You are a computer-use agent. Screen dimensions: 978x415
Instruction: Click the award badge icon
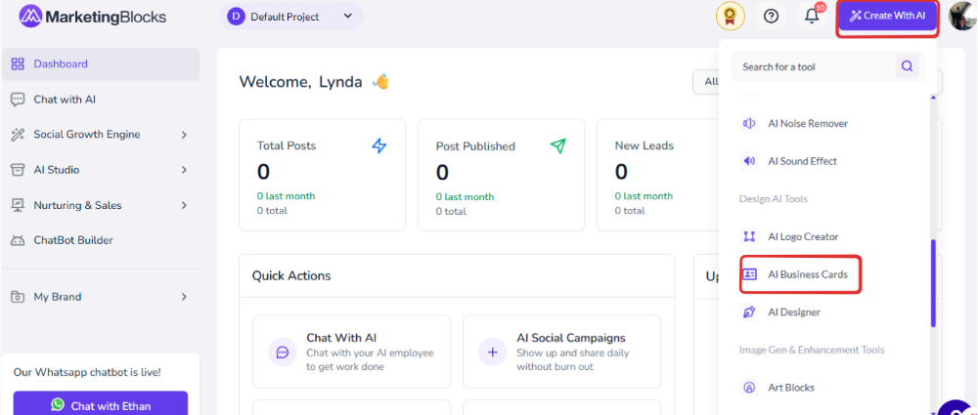click(x=731, y=17)
